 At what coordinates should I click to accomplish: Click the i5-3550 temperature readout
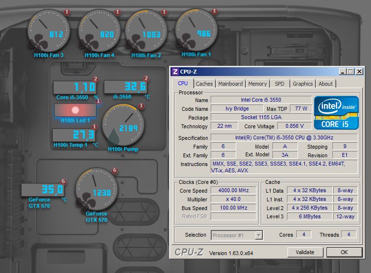click(125, 87)
